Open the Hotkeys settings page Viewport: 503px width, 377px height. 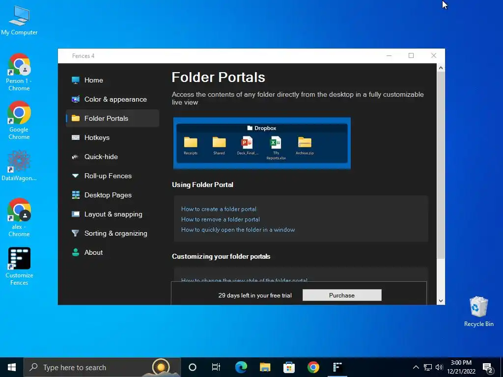pyautogui.click(x=112, y=137)
